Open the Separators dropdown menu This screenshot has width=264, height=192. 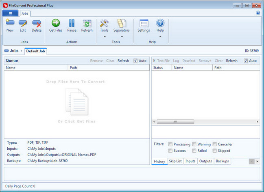click(x=121, y=37)
